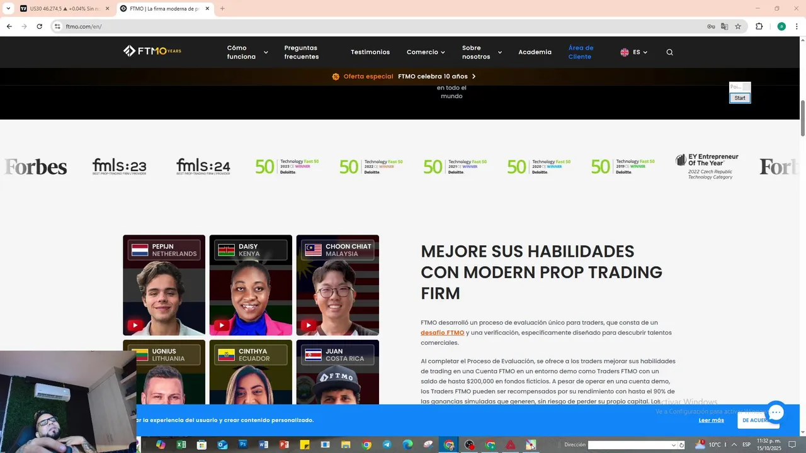806x453 pixels.
Task: Play Choon Chiat Malaysia YouTube video
Action: 309,325
